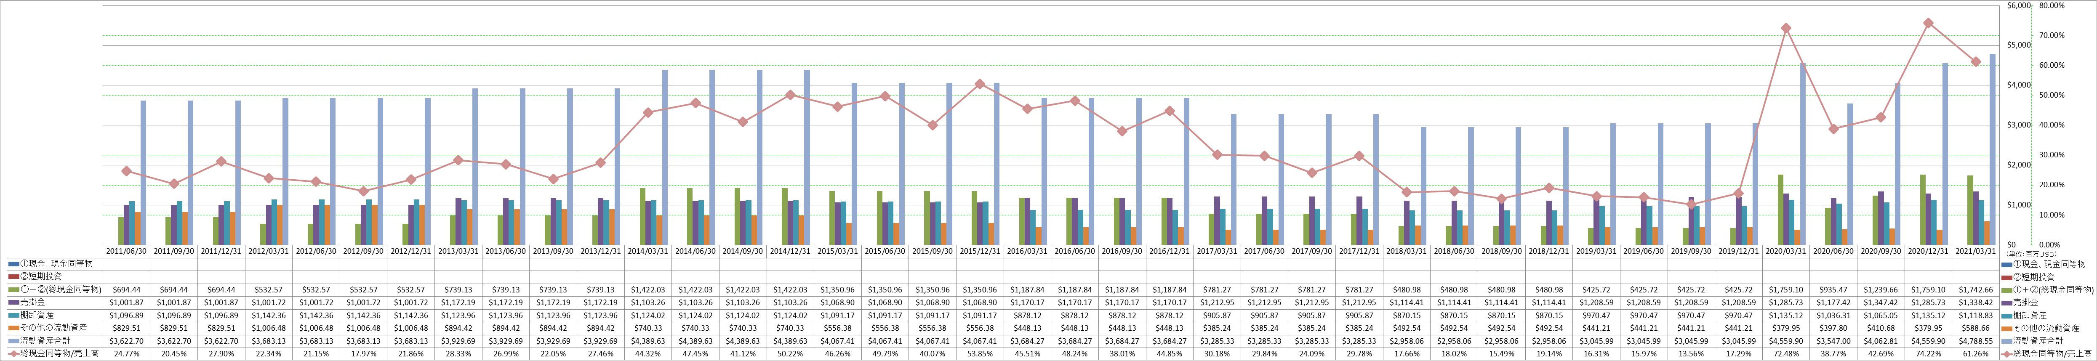Click the $1,338.42 receivables cell
The width and height of the screenshot is (2097, 361).
1975,302
